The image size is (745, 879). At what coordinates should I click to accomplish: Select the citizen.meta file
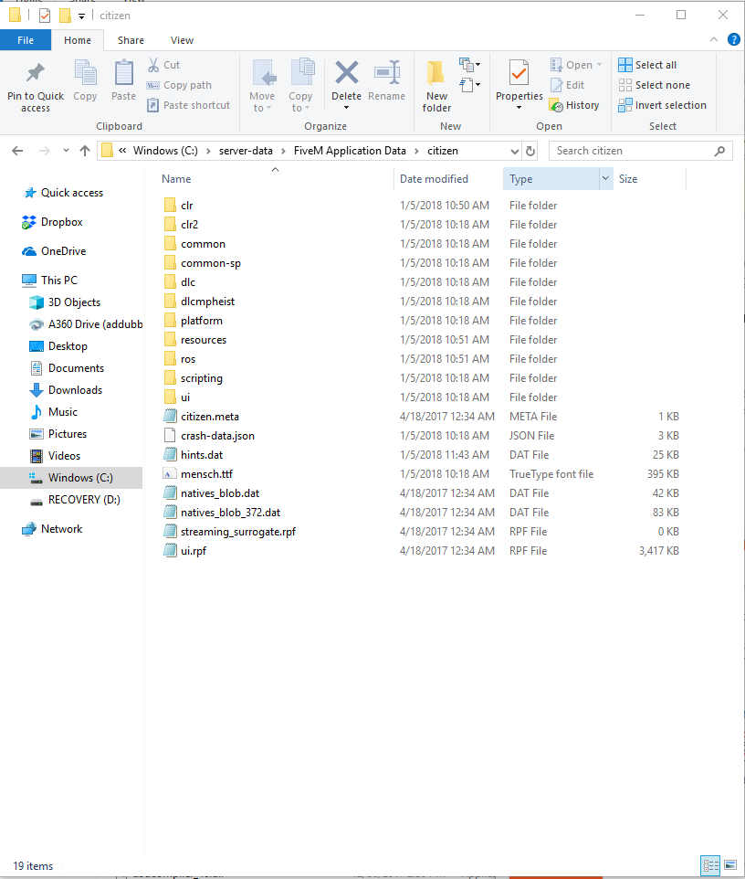pos(209,417)
